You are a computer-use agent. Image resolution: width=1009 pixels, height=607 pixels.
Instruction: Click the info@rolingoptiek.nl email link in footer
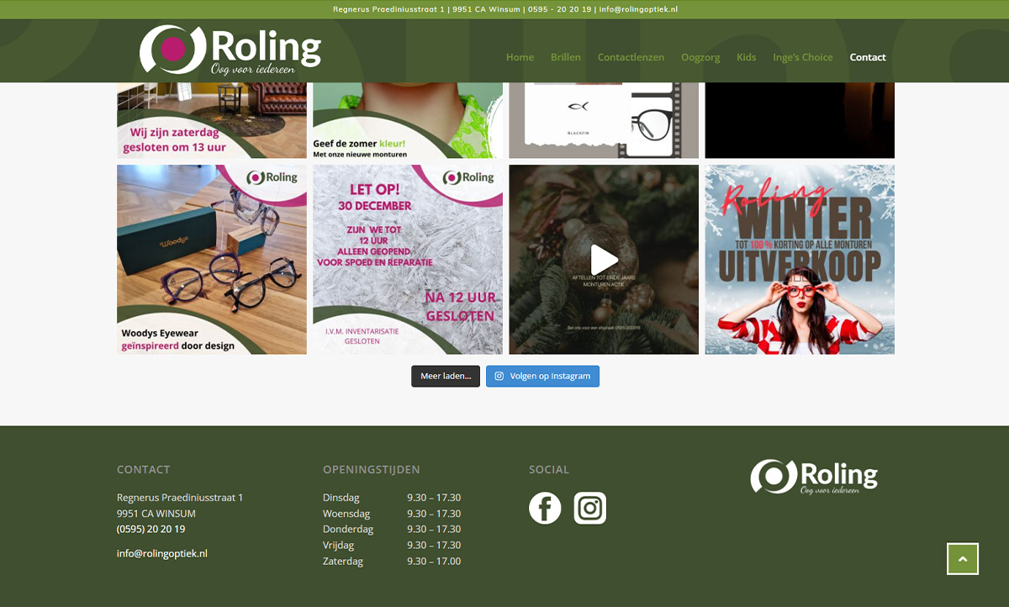(161, 552)
